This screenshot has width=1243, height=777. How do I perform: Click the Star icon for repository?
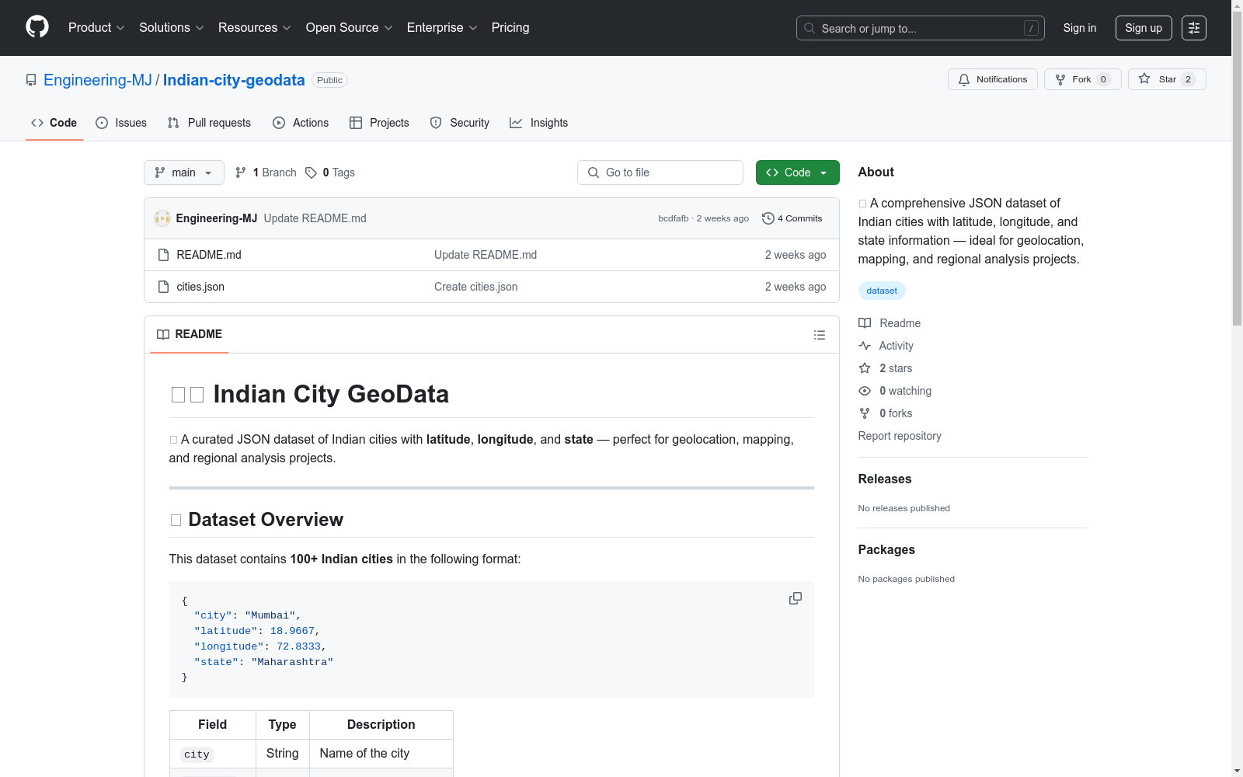tap(1144, 79)
